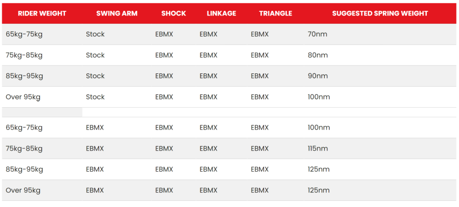This screenshot has width=459, height=207.
Task: Select the SHOCK column header
Action: click(x=174, y=13)
